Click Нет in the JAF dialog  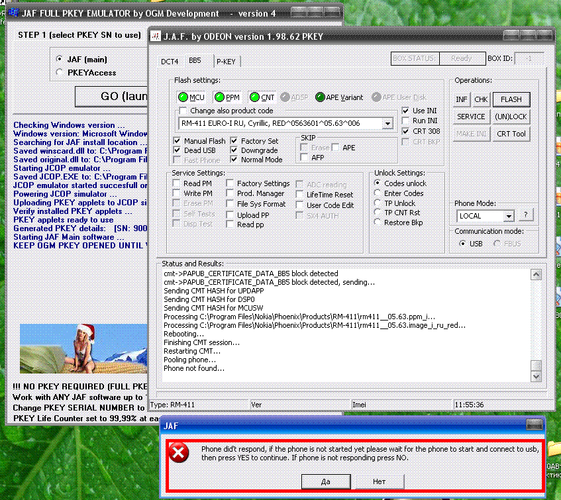pos(380,481)
